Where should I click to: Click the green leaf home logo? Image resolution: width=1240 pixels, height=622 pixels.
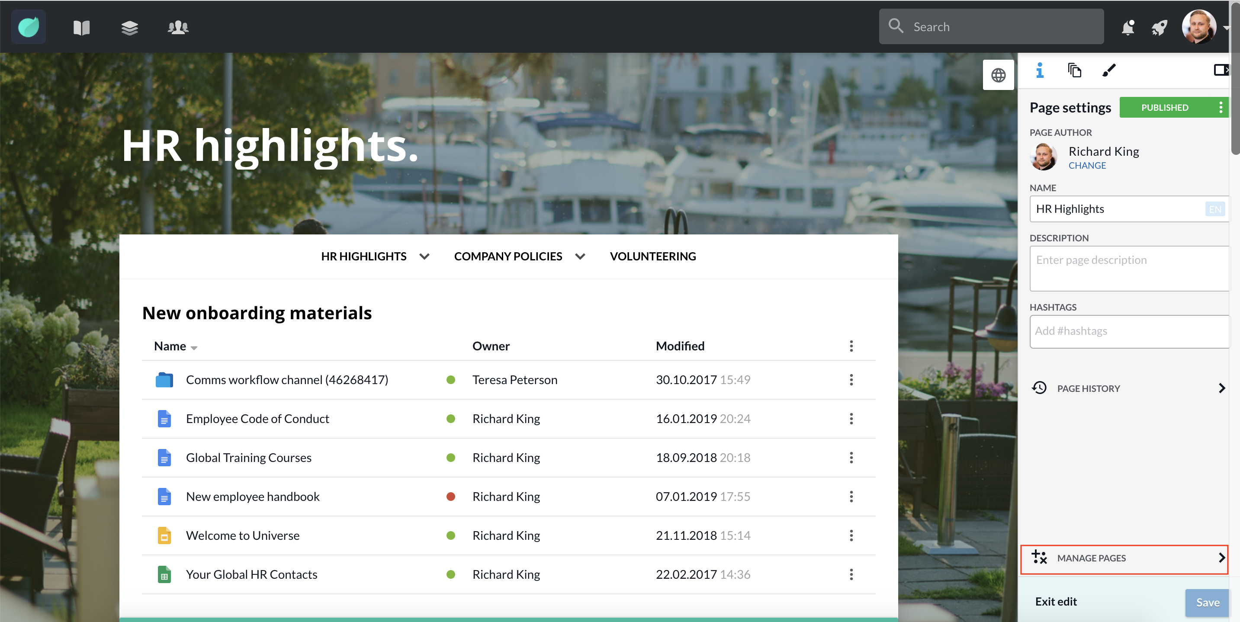click(29, 27)
